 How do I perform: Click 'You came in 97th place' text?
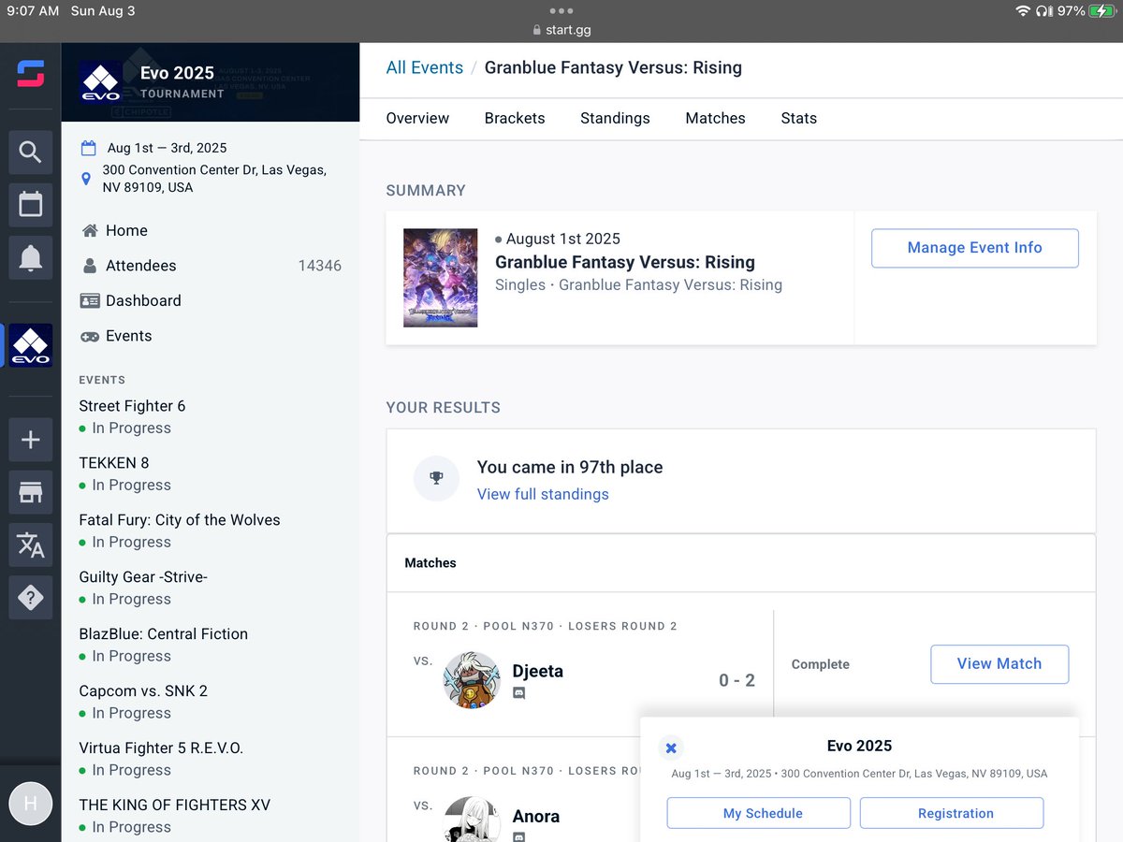tap(570, 468)
